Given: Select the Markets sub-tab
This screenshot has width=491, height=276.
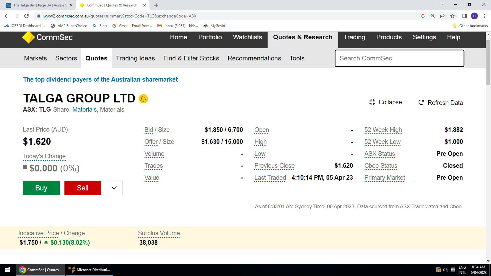Looking at the screenshot, I should tap(36, 58).
